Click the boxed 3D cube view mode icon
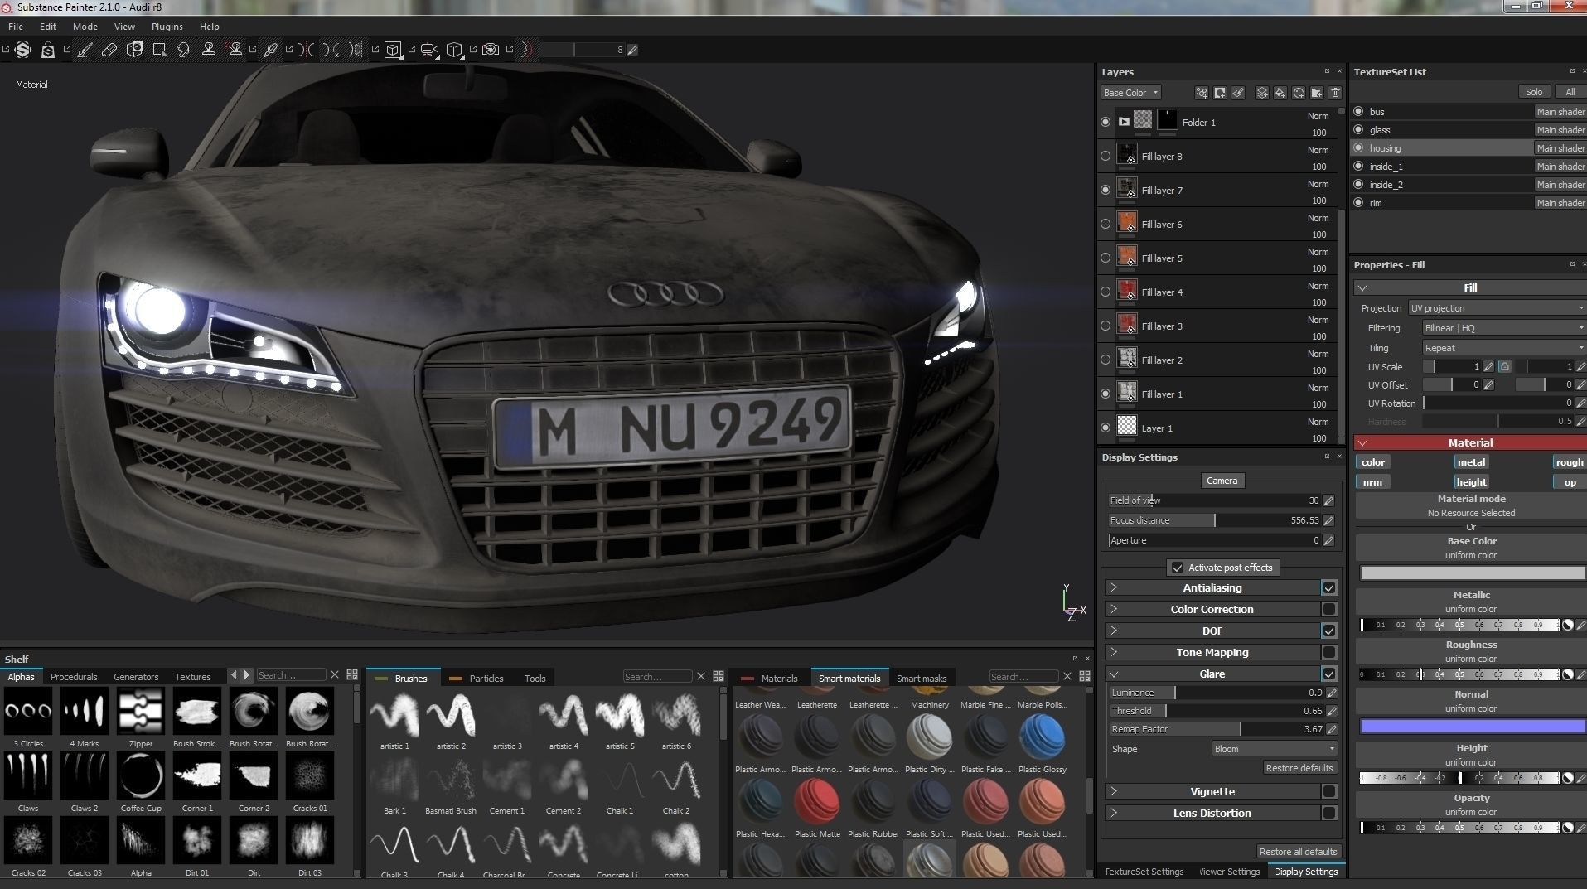This screenshot has width=1587, height=889. [393, 50]
